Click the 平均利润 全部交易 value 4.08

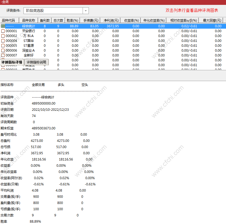pos(35,190)
